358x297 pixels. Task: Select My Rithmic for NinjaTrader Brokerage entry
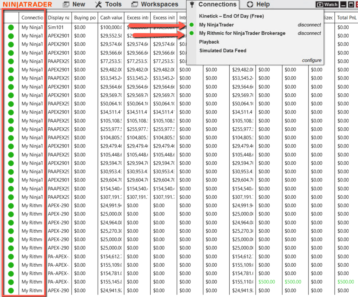pos(242,33)
